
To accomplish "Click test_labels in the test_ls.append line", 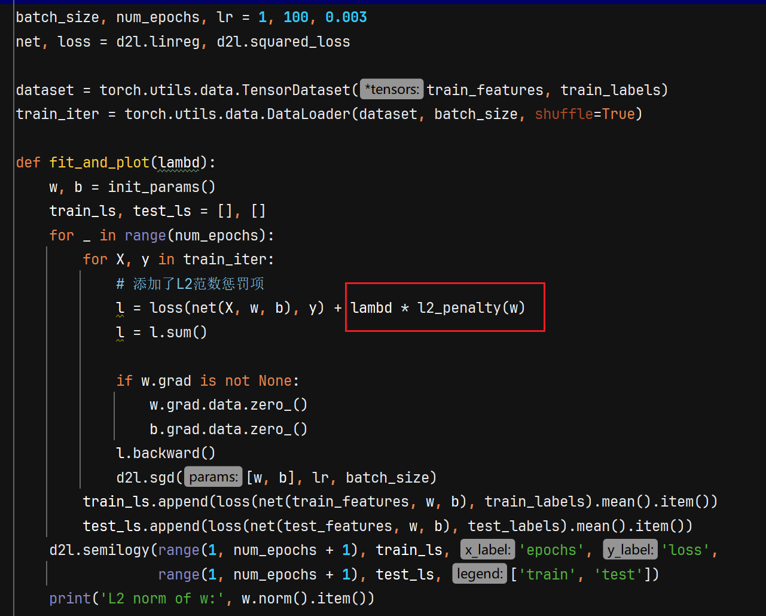I will point(514,526).
